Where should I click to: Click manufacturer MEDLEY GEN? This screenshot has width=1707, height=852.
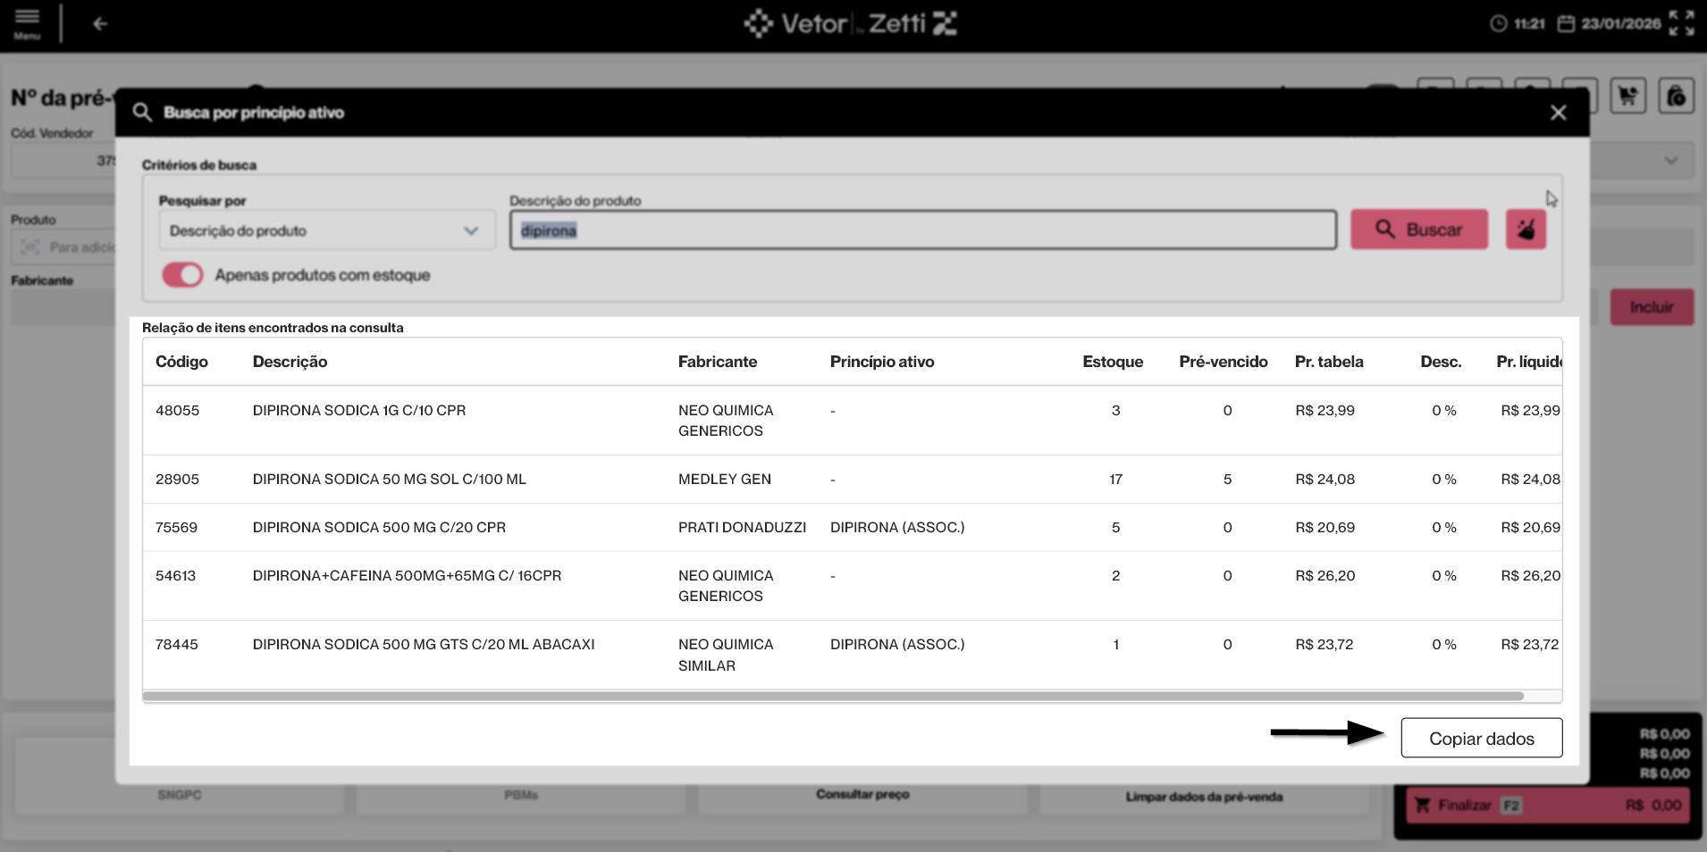[725, 480]
